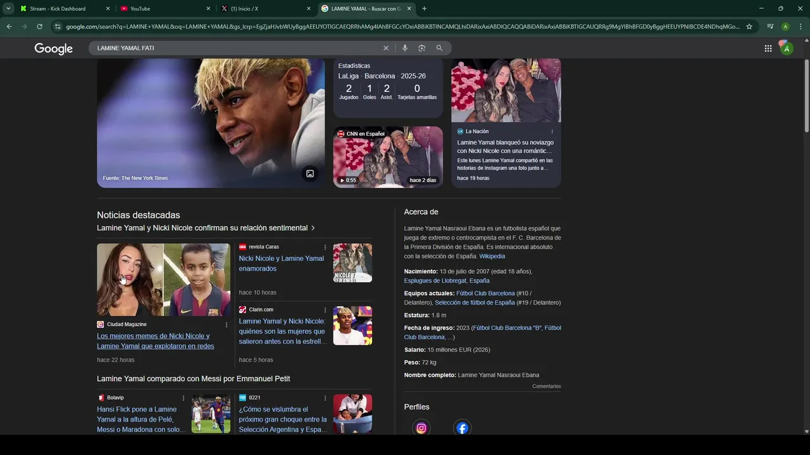Open 'Nicki Nicole y Lamine Yamal enamorados' article
The height and width of the screenshot is (455, 810).
click(281, 264)
